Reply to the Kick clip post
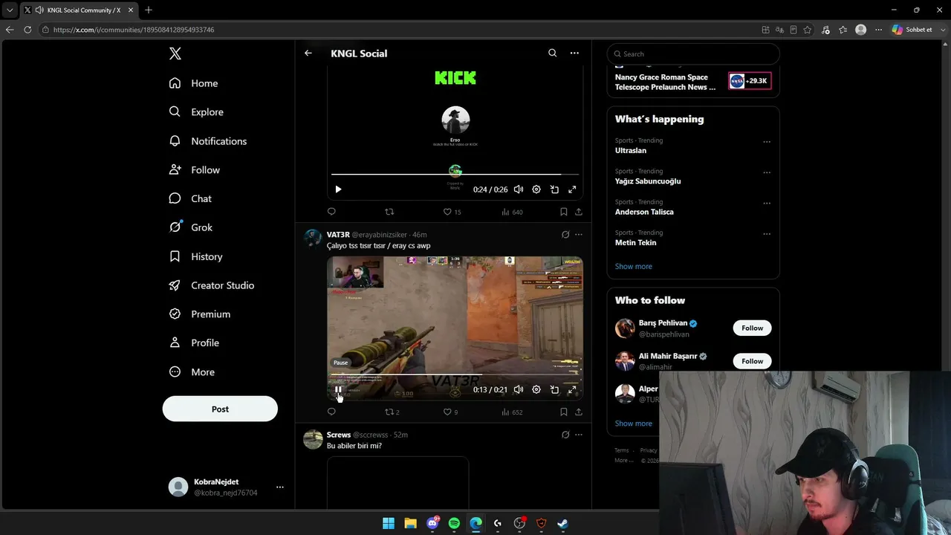The height and width of the screenshot is (535, 951). (331, 212)
